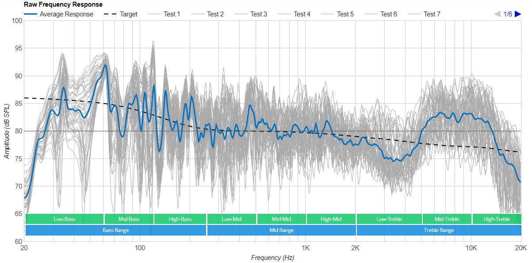The width and height of the screenshot is (532, 263).
Task: Click the 1/6 page indicator
Action: click(508, 14)
